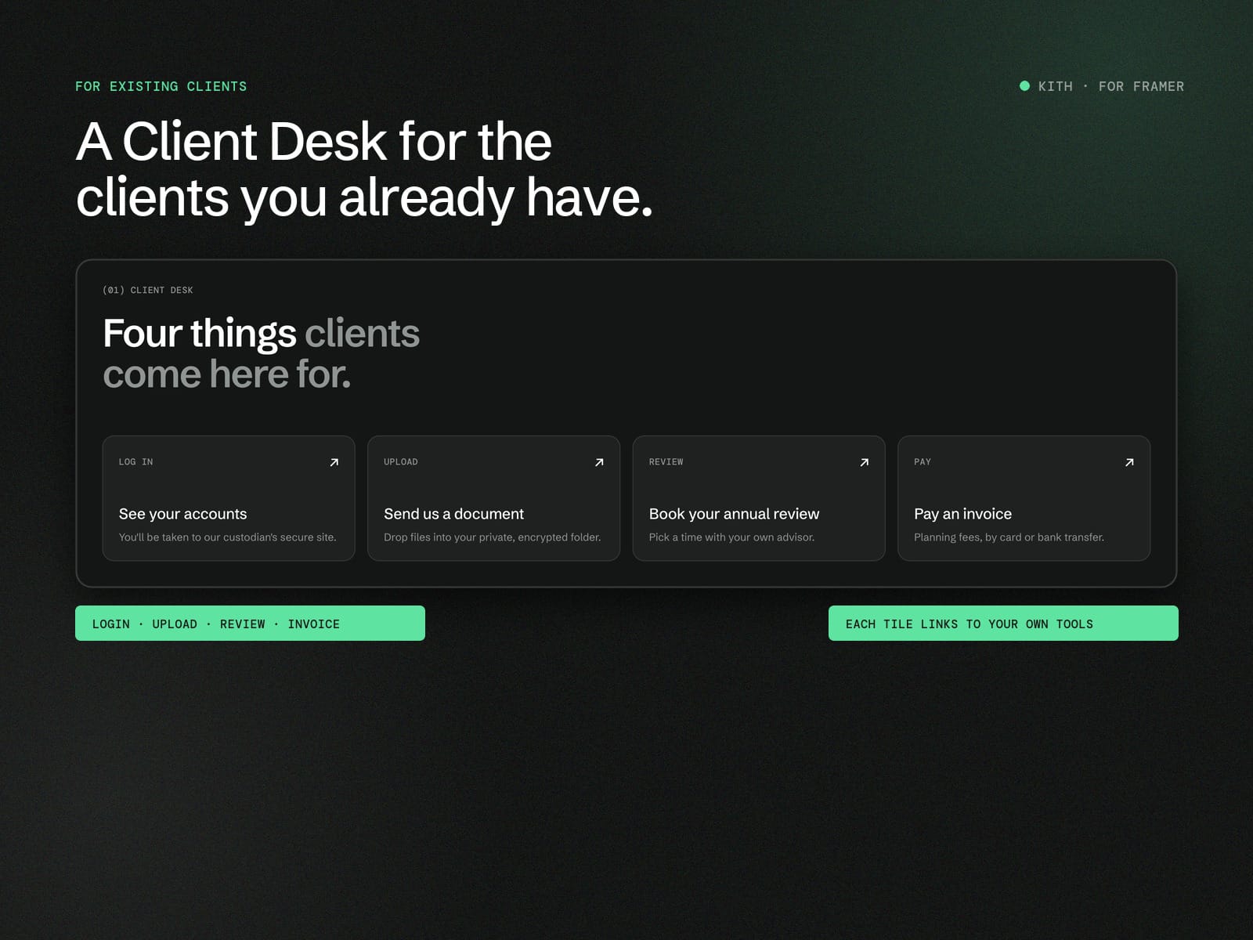Viewport: 1253px width, 940px height.
Task: Click the arrow icon on Log In tile
Action: pos(334,462)
